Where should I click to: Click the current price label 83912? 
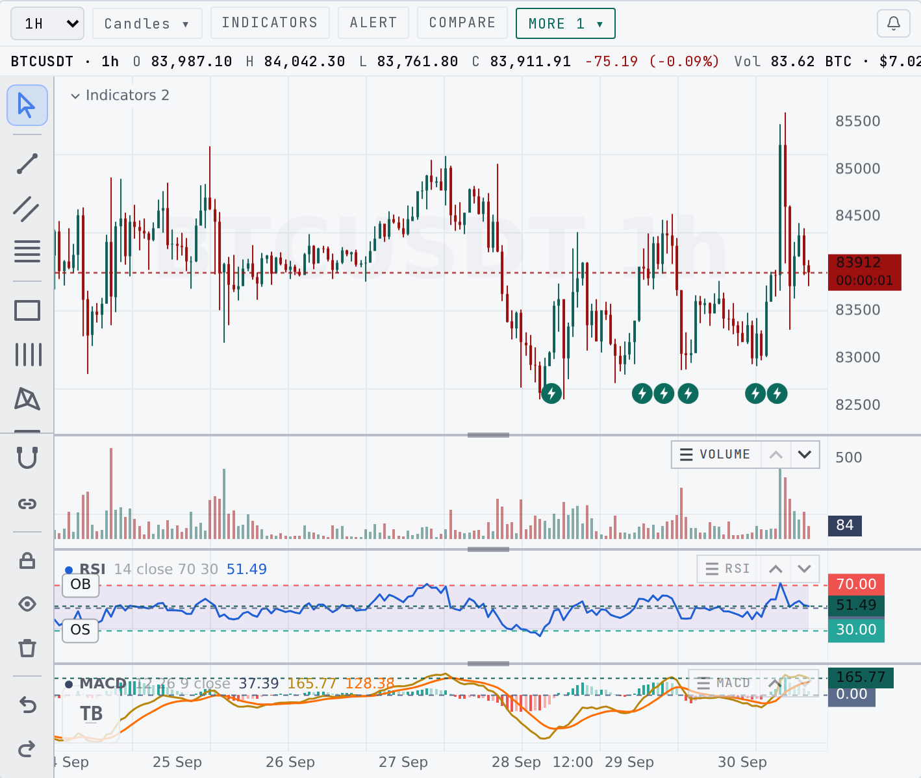click(x=864, y=271)
